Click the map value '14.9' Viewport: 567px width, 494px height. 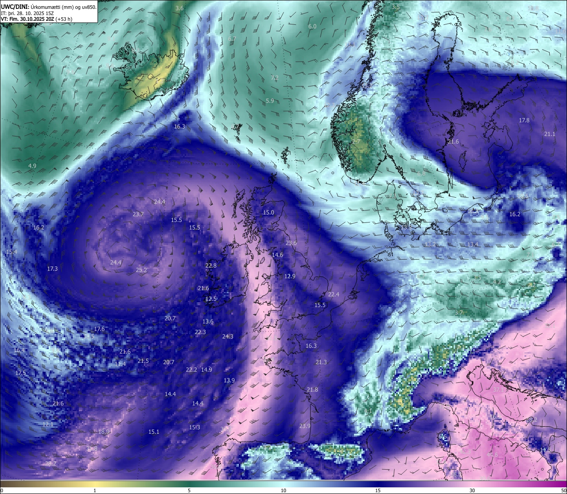tap(206, 370)
